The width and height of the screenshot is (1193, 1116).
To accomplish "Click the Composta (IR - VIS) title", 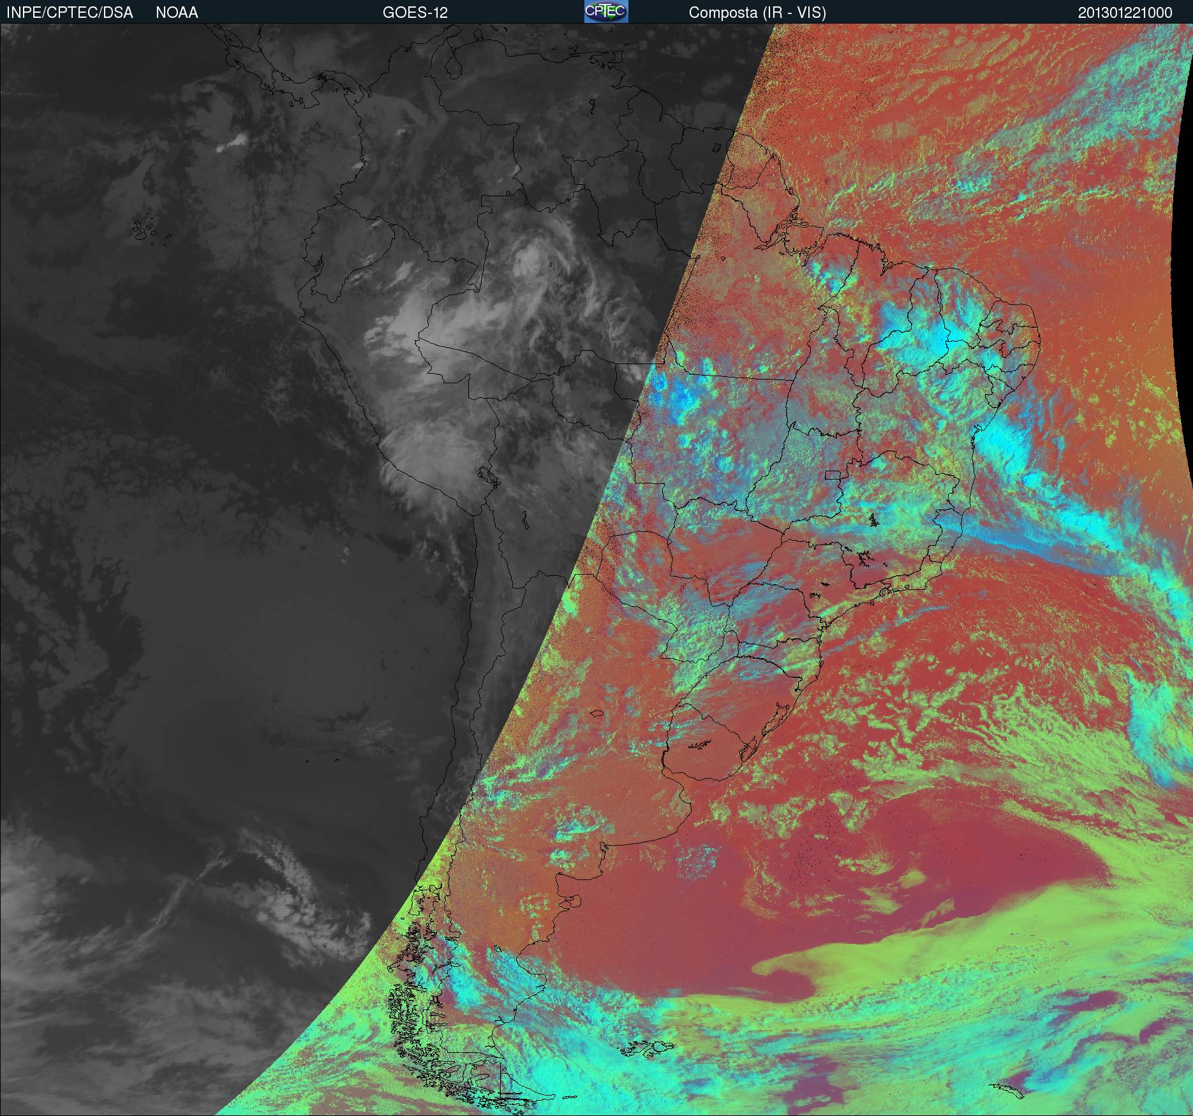I will [757, 13].
